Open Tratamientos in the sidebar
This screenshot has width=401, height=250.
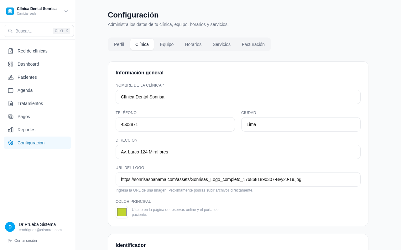37,103
